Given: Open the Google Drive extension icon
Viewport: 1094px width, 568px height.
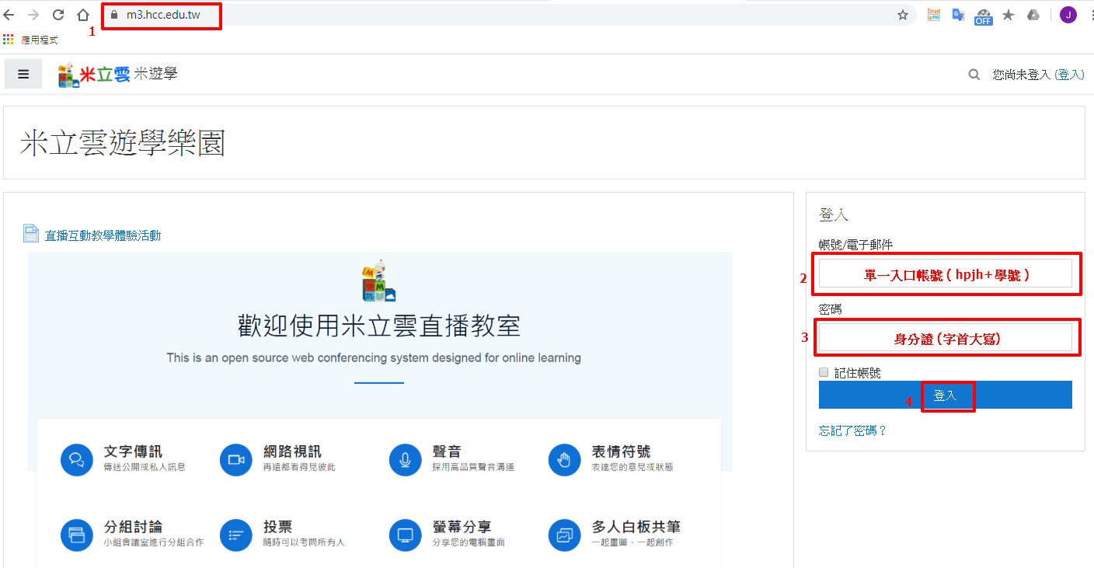Looking at the screenshot, I should [1033, 15].
